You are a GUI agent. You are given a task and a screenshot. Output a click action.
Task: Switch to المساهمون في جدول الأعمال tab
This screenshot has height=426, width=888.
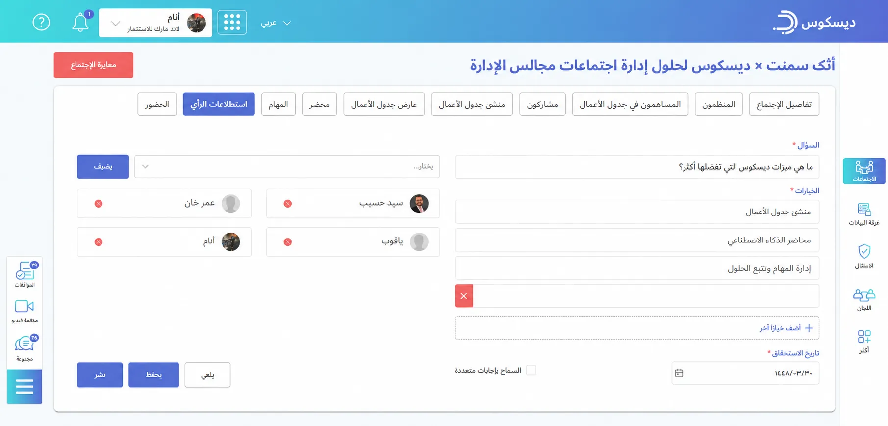630,104
